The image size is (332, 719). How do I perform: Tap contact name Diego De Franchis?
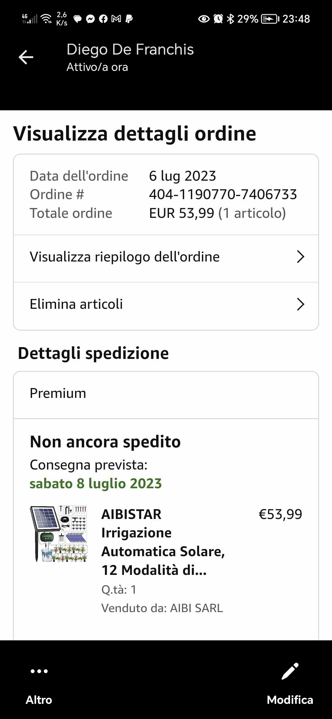coord(130,49)
